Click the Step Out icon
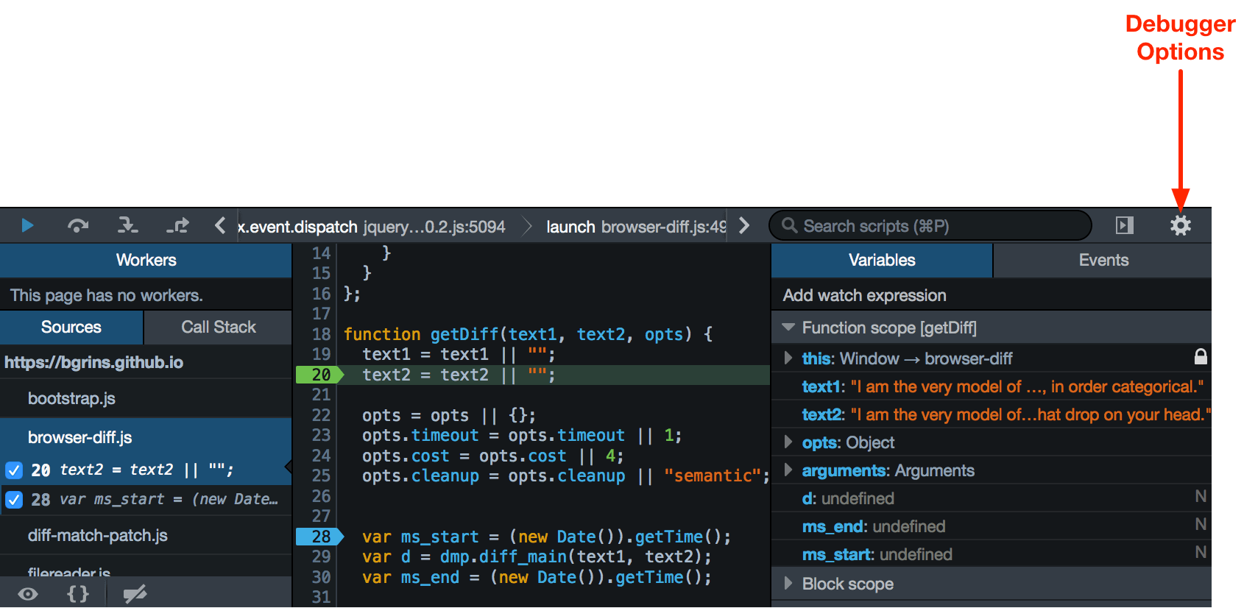This screenshot has width=1244, height=608. coord(177,225)
